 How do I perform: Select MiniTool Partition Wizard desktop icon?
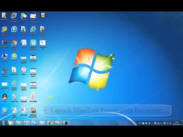pos(5,29)
